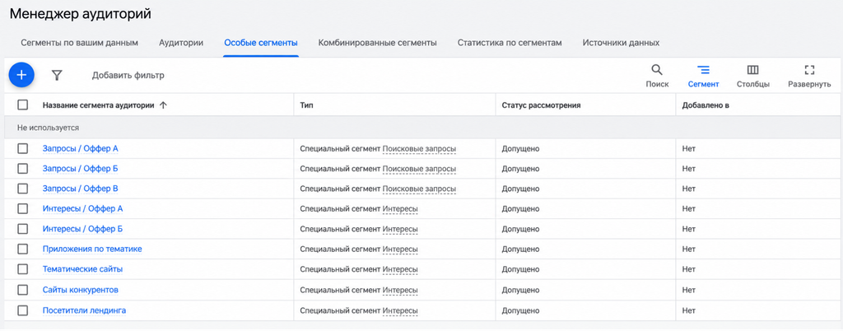Click the Добавлено в column header

point(706,105)
